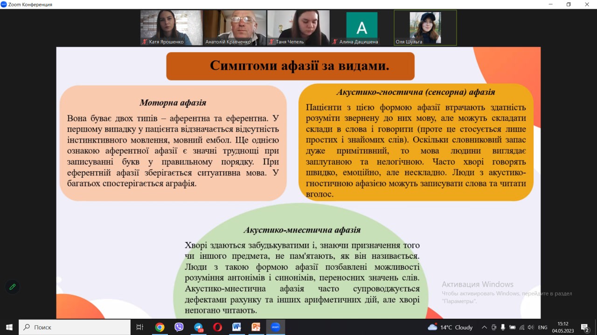Click the microphone in-use tray icon
This screenshot has width=597, height=335.
pos(503,327)
